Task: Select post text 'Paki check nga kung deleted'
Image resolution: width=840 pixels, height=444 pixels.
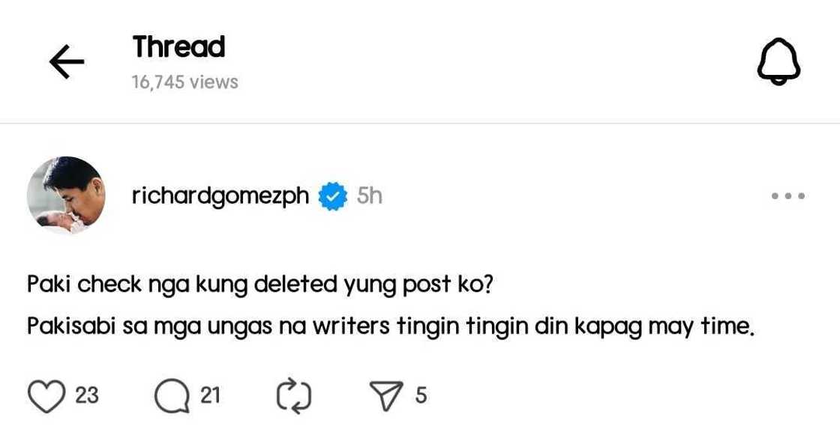Action: pyautogui.click(x=182, y=285)
